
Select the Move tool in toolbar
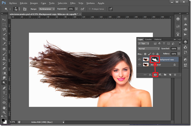coord(4,19)
